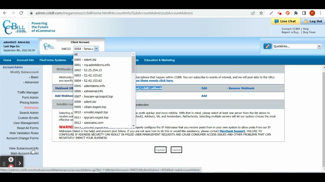The image size is (325, 182).
Task: Click the Log Out button
Action: point(313,21)
